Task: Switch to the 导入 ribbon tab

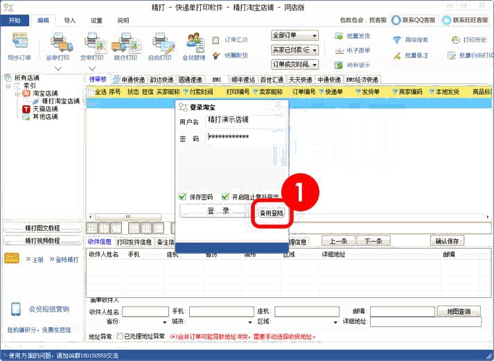Action: 69,21
